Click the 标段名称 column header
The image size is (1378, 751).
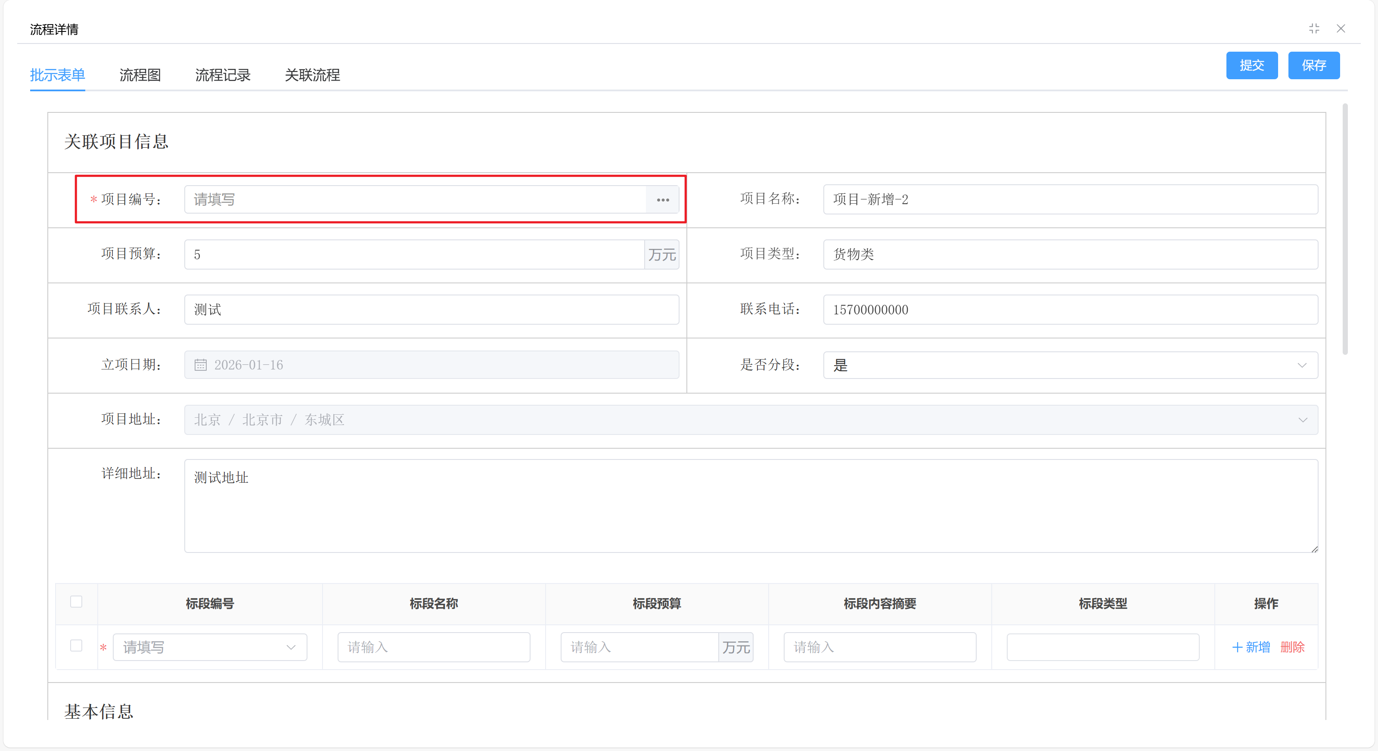click(434, 604)
